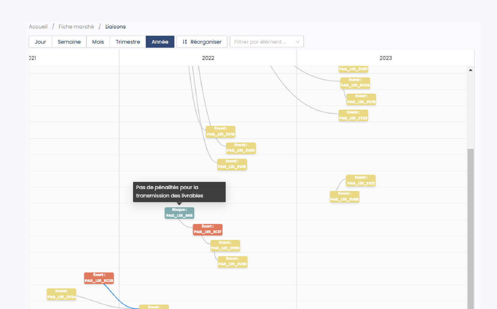
Task: Switch to Semaine view
Action: (x=69, y=42)
